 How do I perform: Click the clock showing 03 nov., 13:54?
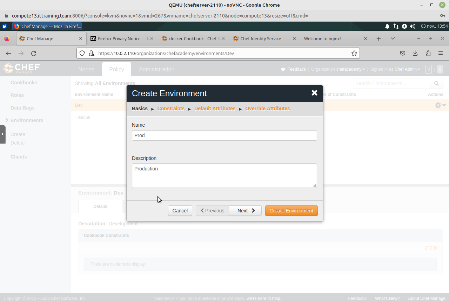point(434,26)
